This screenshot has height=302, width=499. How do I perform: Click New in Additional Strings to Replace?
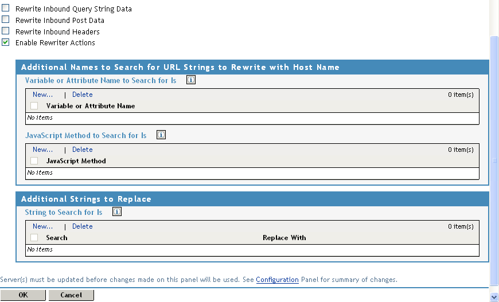[42, 226]
